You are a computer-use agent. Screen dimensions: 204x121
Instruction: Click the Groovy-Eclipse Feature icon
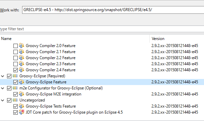click(x=21, y=82)
